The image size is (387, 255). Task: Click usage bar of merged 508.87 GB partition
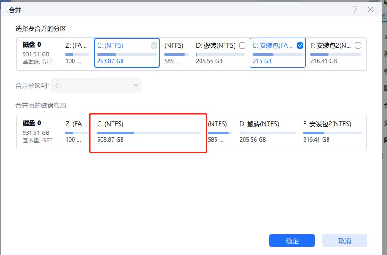click(x=148, y=133)
